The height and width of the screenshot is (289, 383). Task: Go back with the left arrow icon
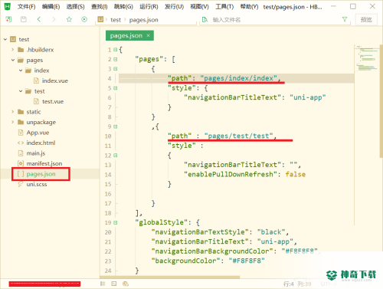(x=39, y=19)
